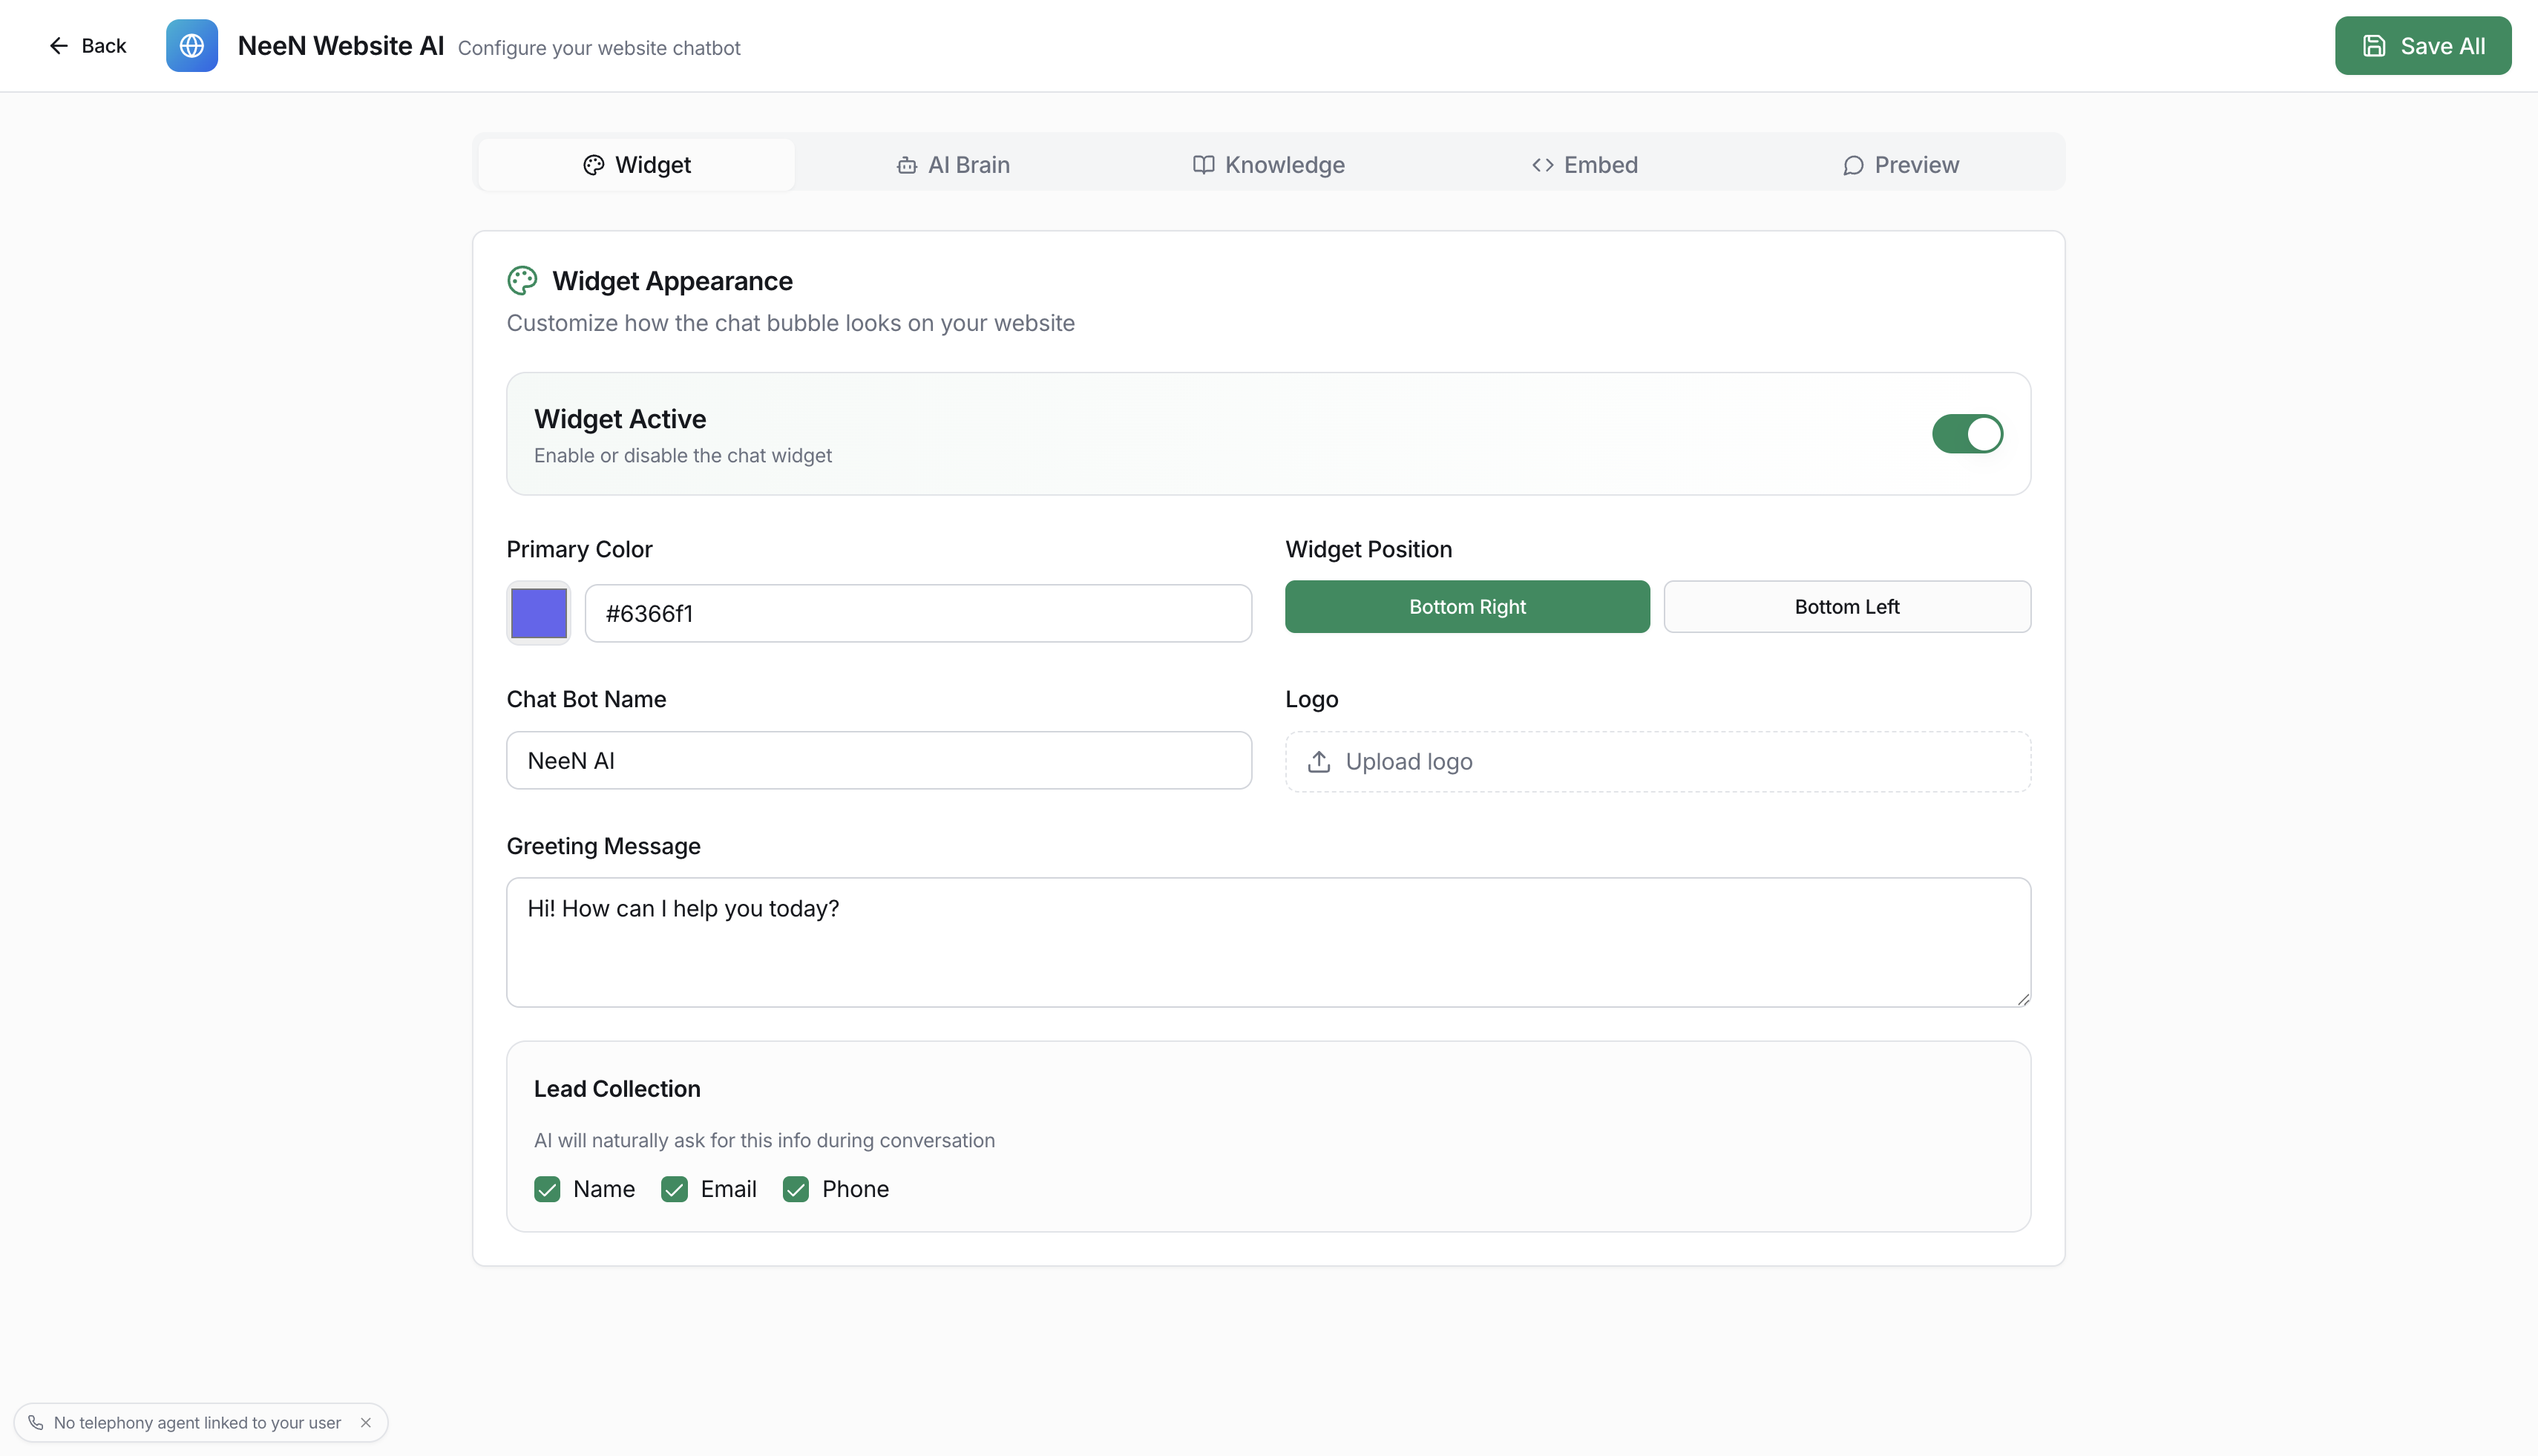The width and height of the screenshot is (2538, 1456).
Task: Go back using the Back link
Action: (x=88, y=46)
